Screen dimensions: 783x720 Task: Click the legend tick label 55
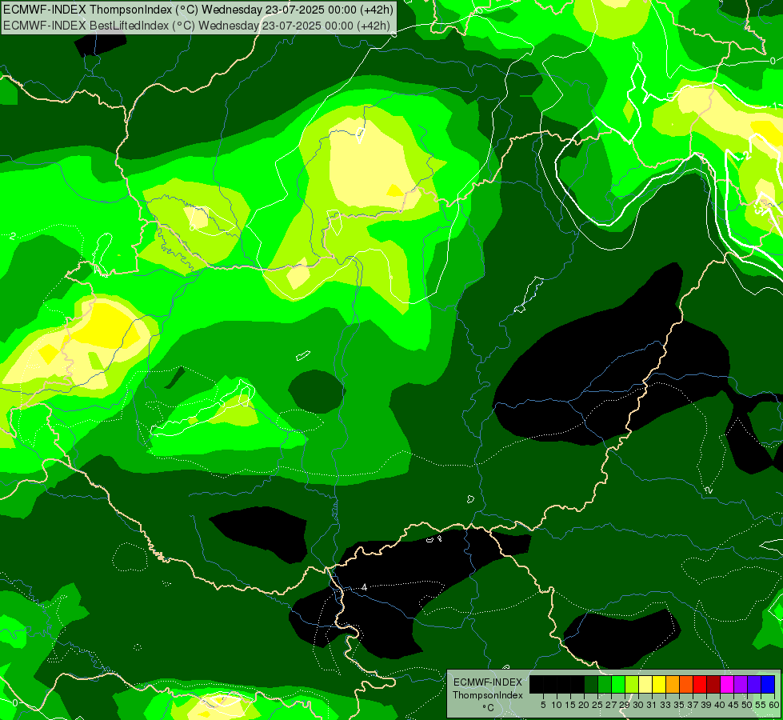[x=761, y=705]
